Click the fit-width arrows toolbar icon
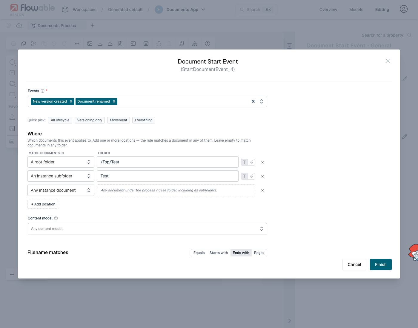This screenshot has height=328, width=418. (77, 44)
